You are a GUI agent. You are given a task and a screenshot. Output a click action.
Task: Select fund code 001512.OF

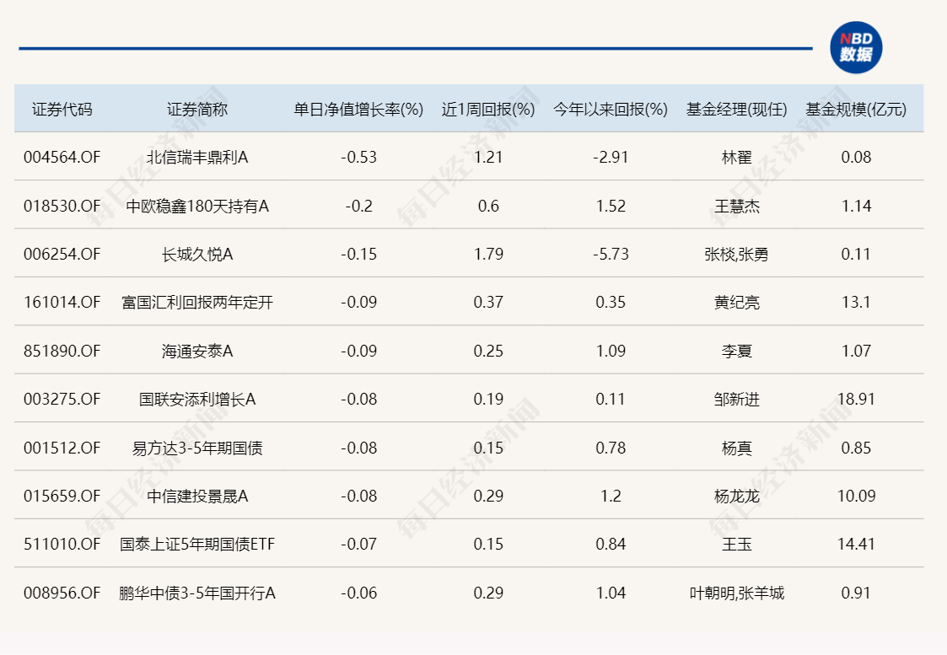coord(62,448)
